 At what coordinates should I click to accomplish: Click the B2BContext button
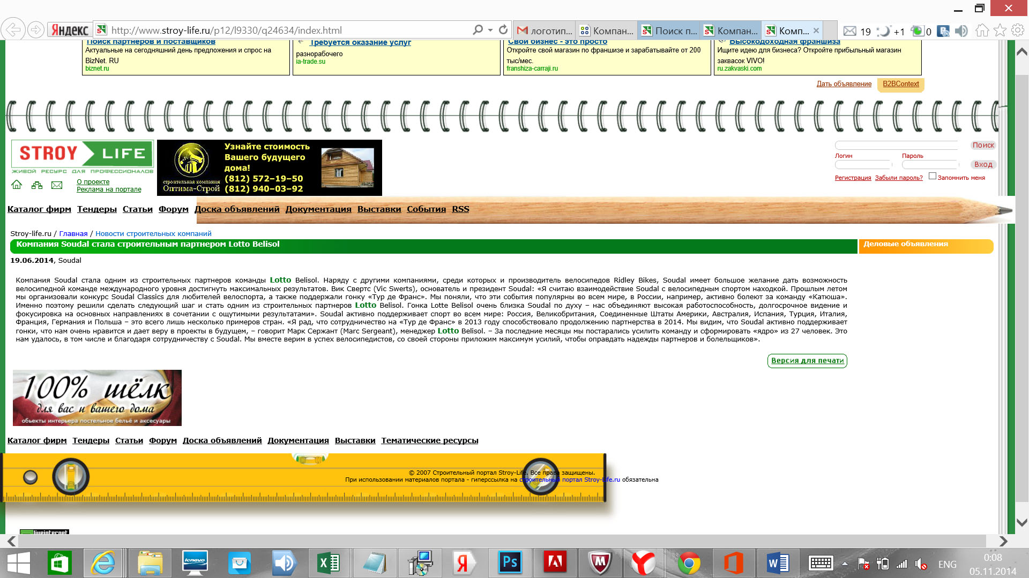tap(901, 84)
